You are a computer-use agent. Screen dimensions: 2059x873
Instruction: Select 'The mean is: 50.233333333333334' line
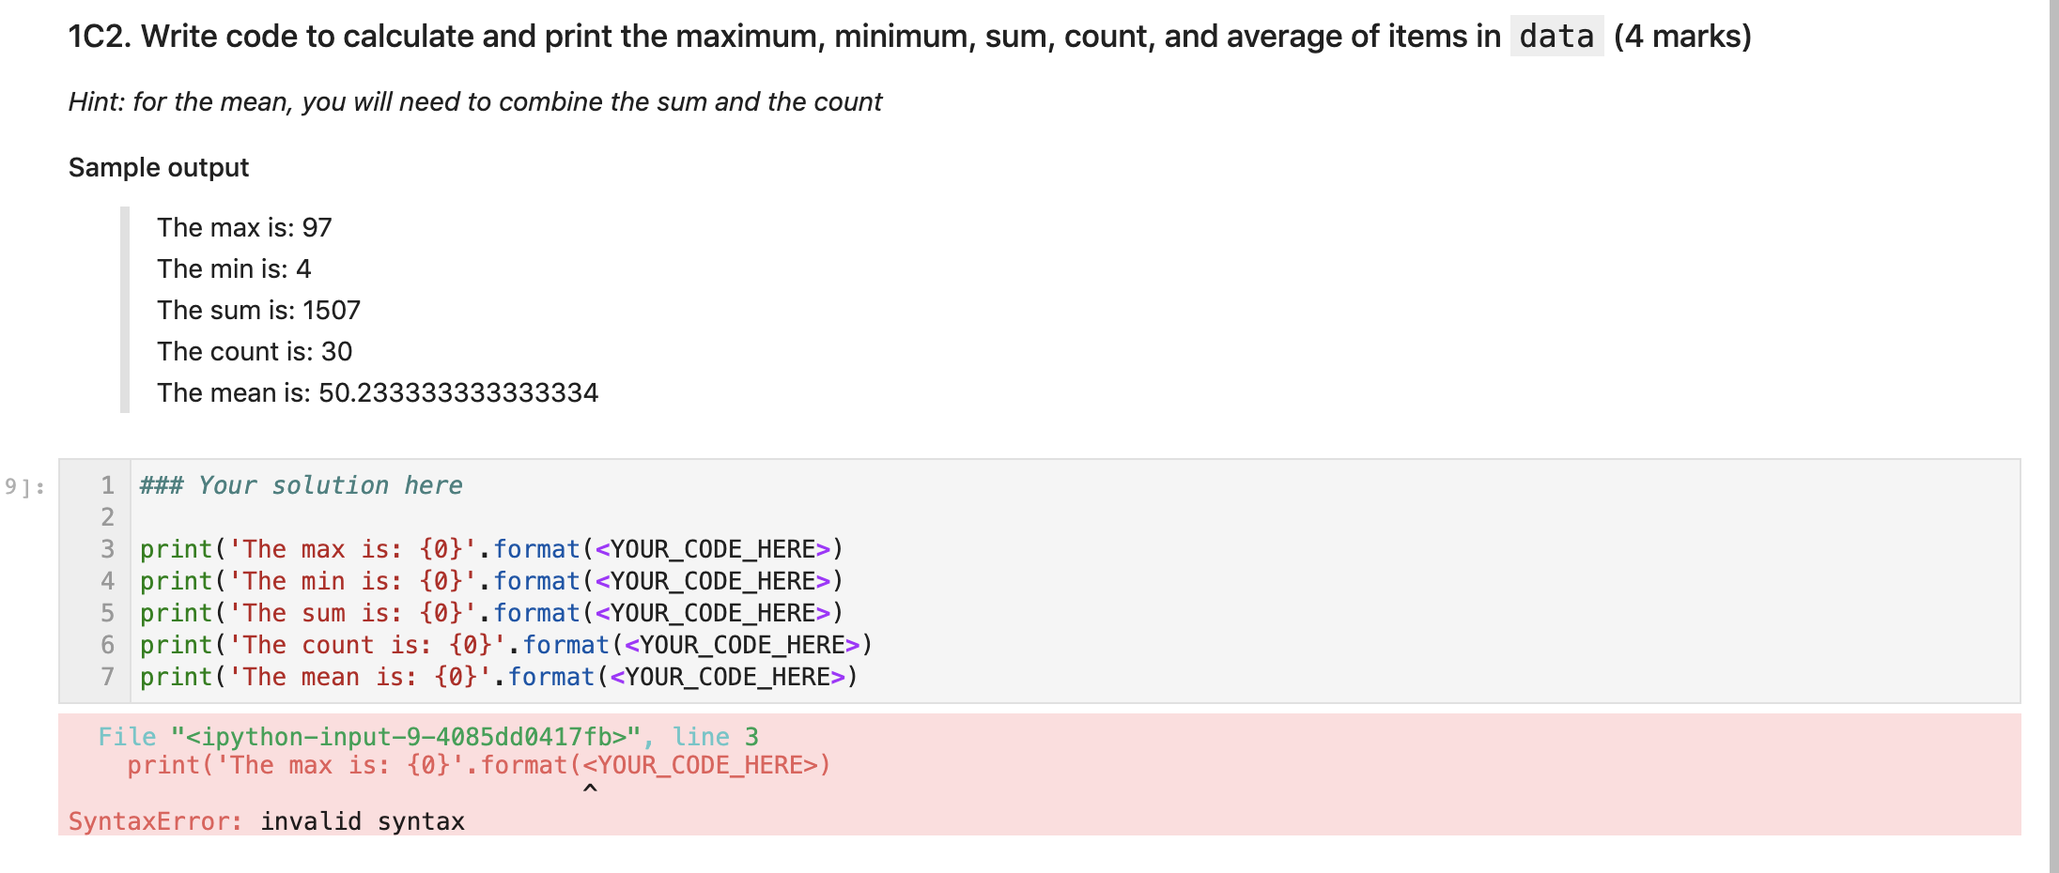point(379,392)
